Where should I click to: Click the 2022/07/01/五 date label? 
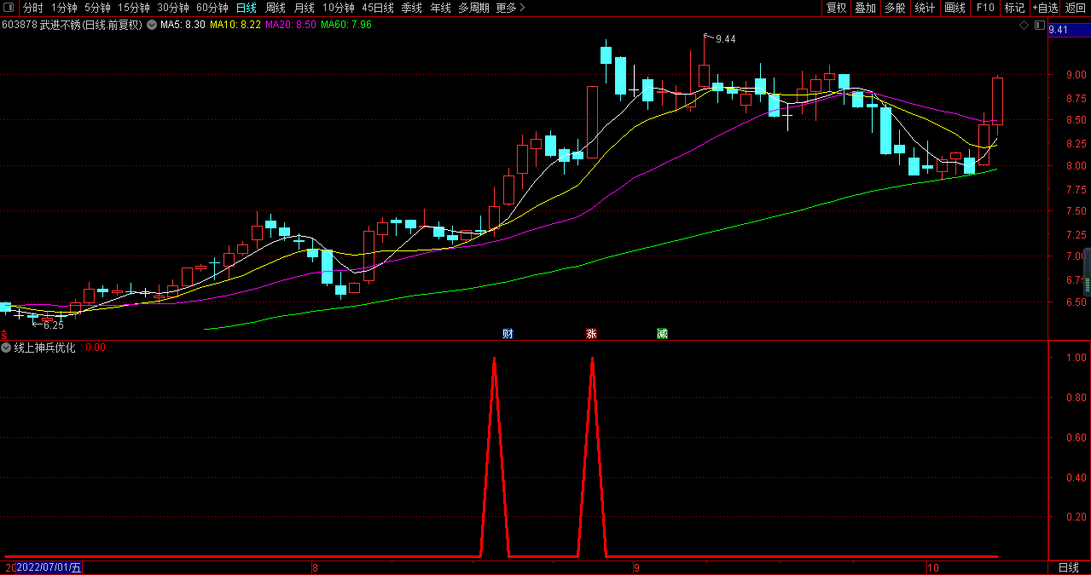tap(49, 567)
